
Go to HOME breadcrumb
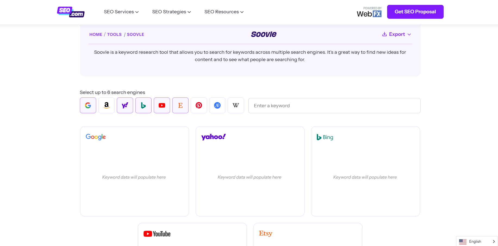[96, 34]
